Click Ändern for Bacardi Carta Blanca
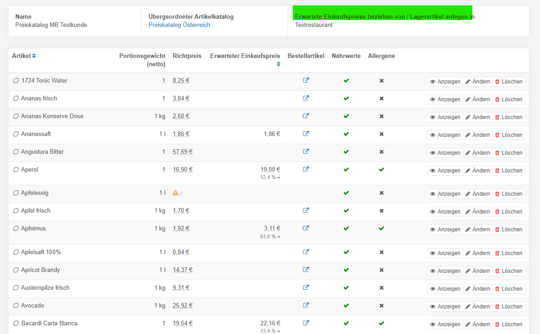This screenshot has height=334, width=540. 477,324
